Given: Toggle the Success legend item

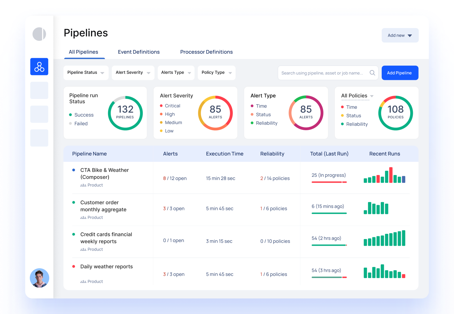Looking at the screenshot, I should [x=81, y=115].
